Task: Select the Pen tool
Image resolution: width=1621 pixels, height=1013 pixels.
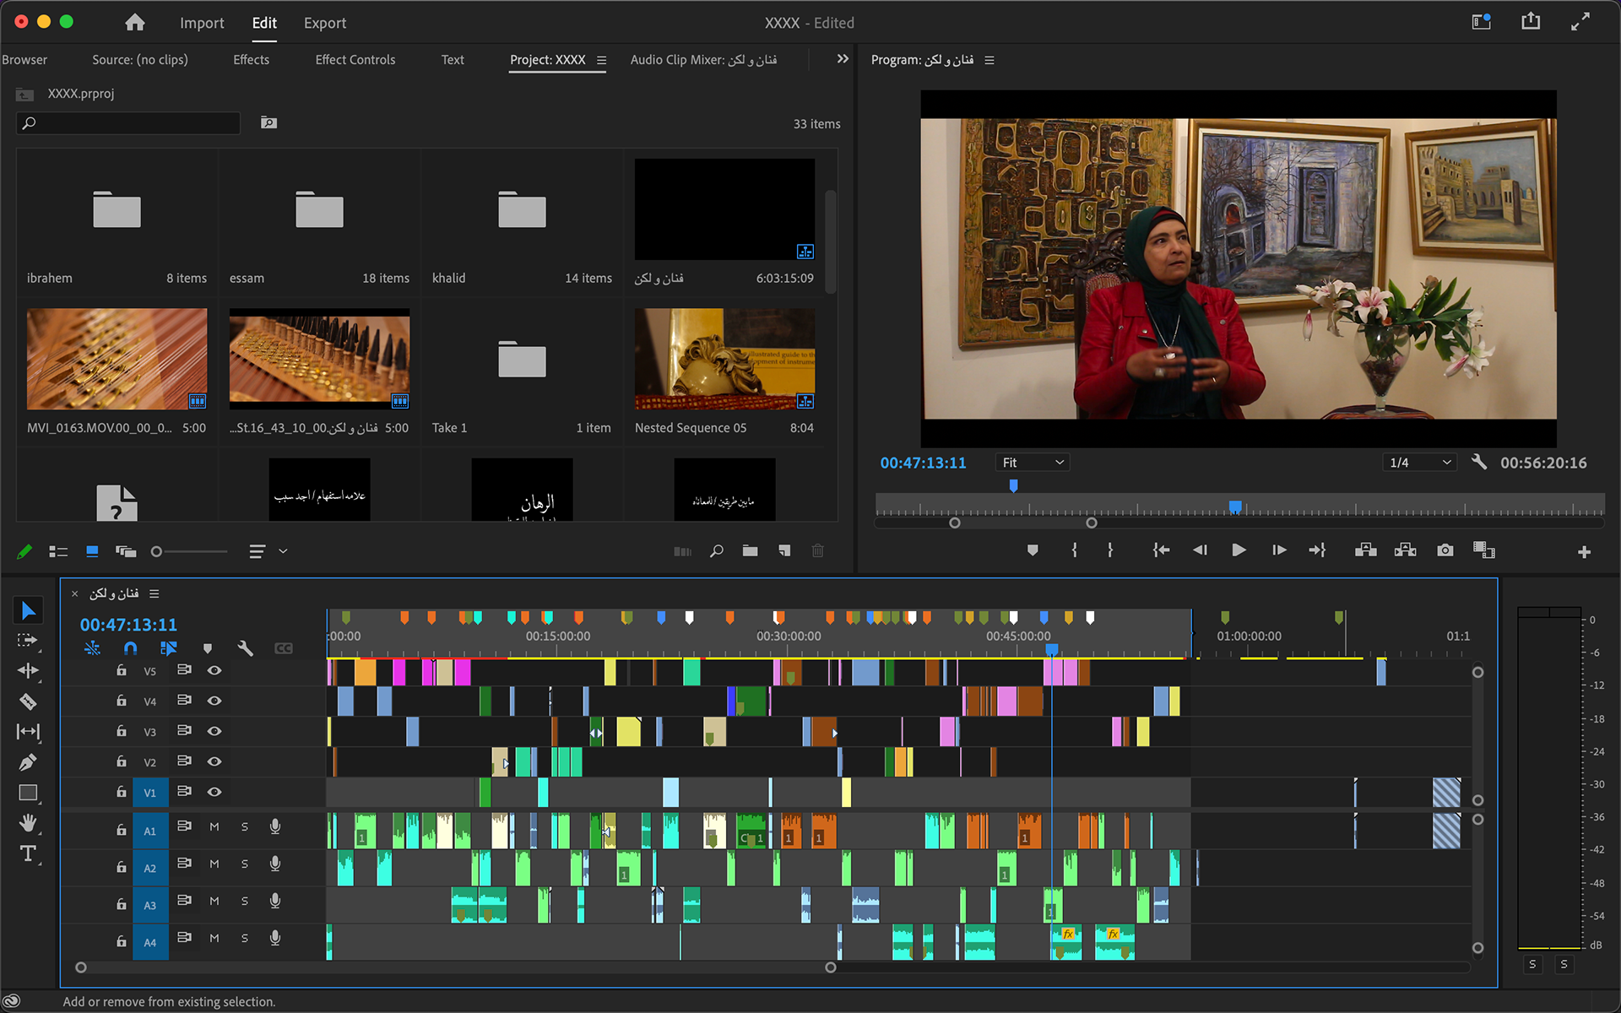Action: tap(28, 762)
